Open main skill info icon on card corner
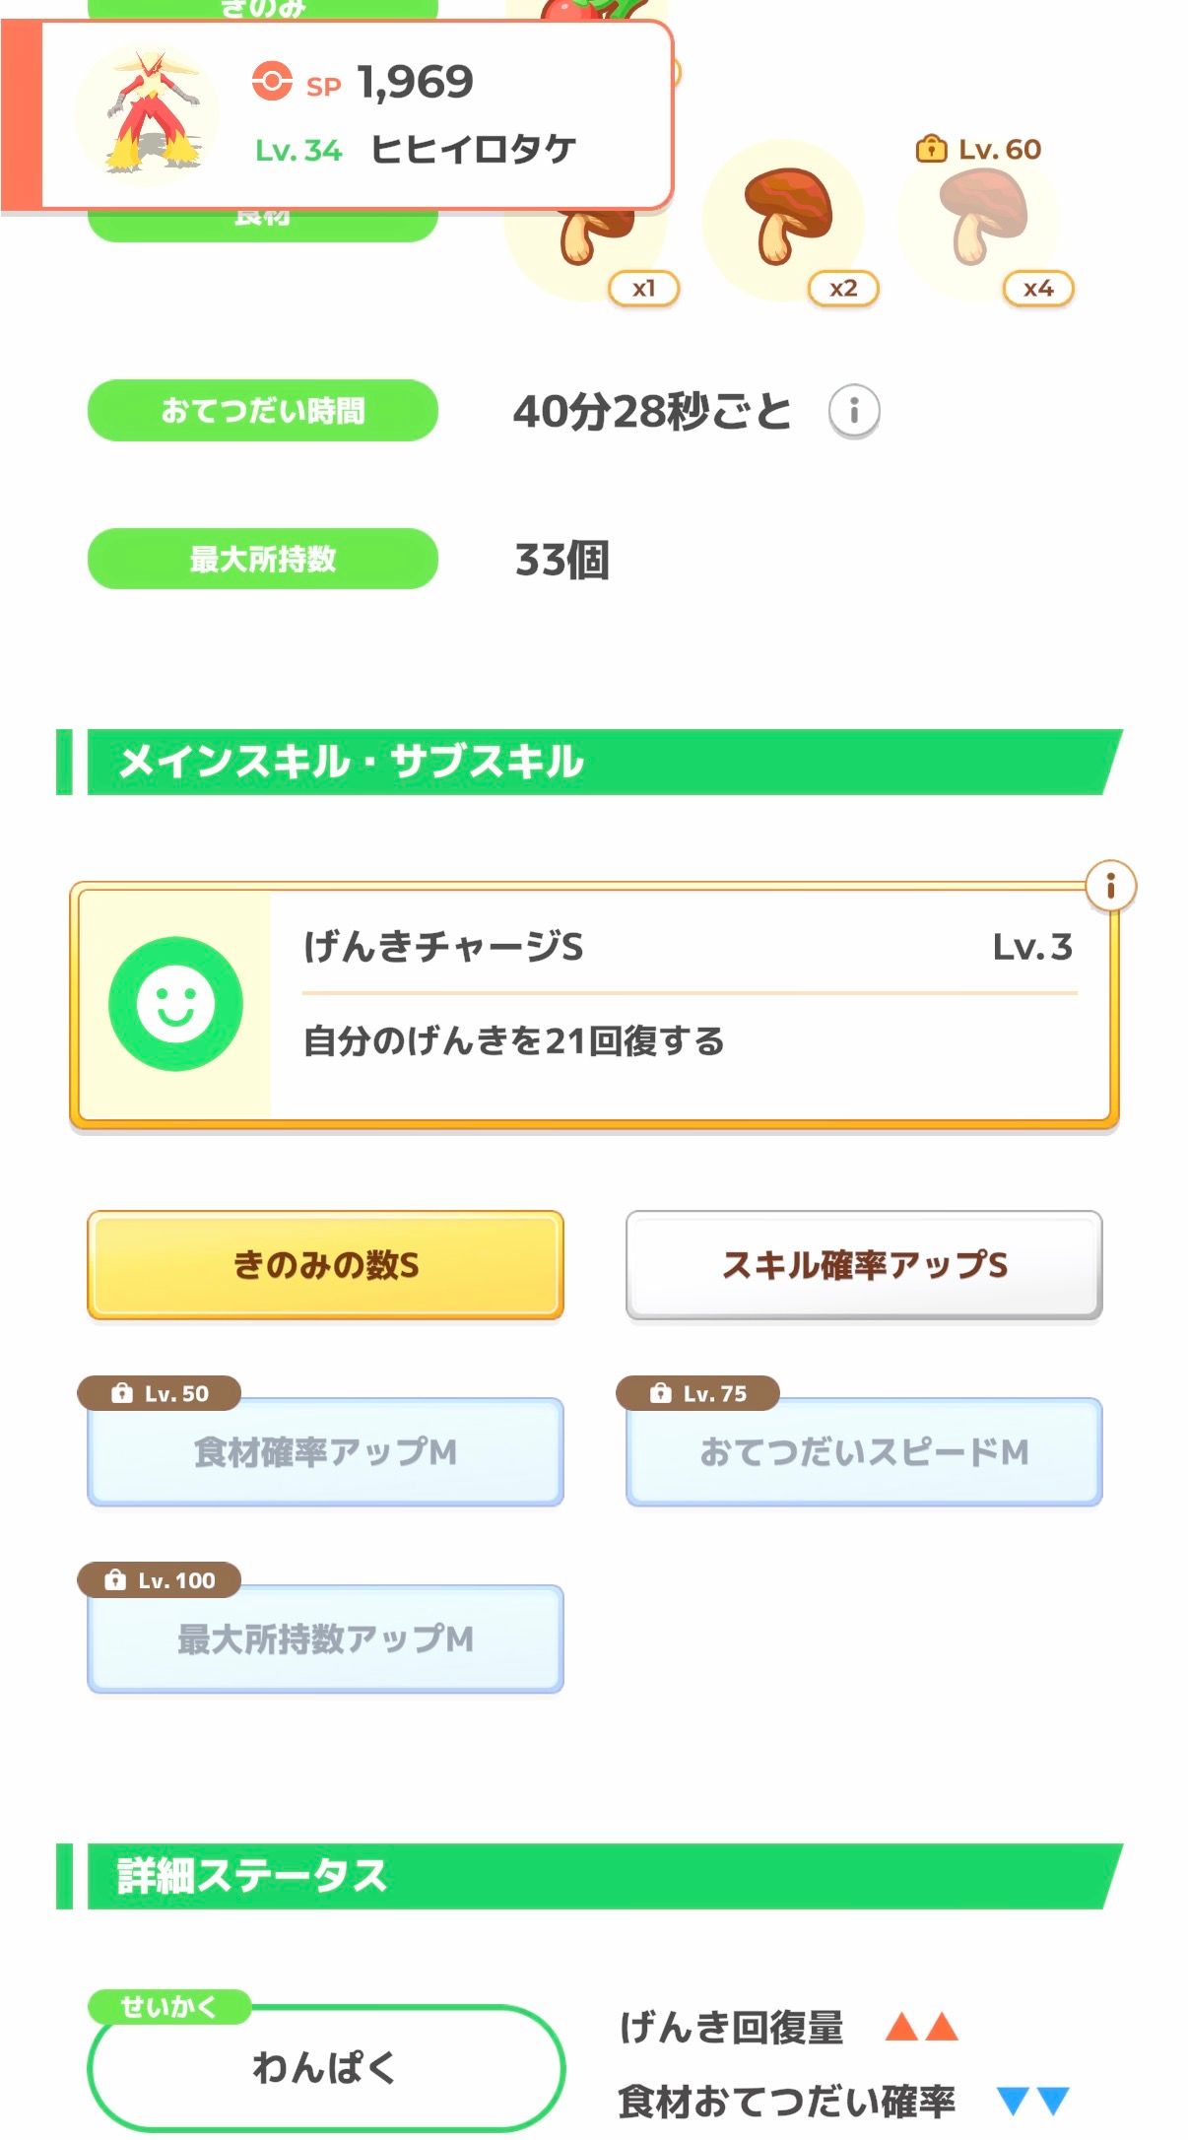1188x2140 pixels. pos(1110,886)
